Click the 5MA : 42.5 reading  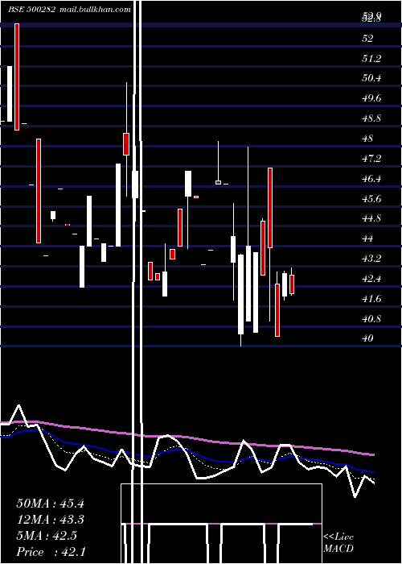47,536
